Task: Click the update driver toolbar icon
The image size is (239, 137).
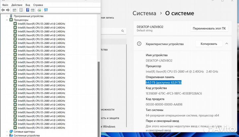Action: coord(39,10)
